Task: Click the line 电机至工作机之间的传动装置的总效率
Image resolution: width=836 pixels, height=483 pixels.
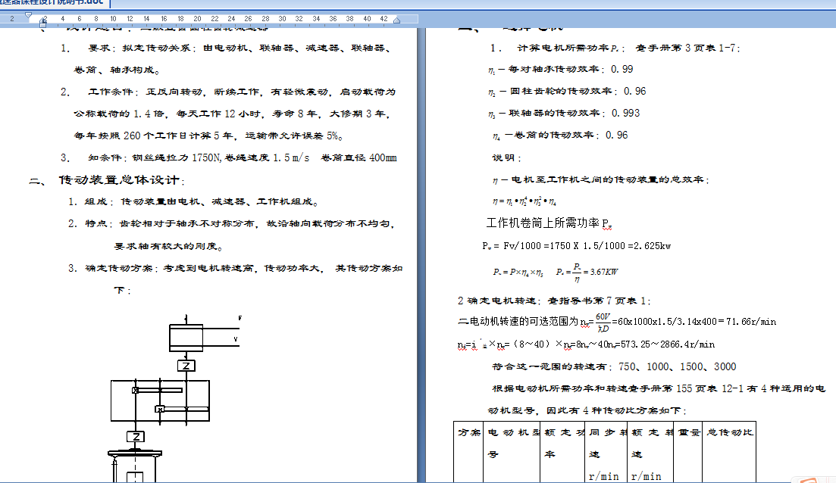Action: click(601, 180)
